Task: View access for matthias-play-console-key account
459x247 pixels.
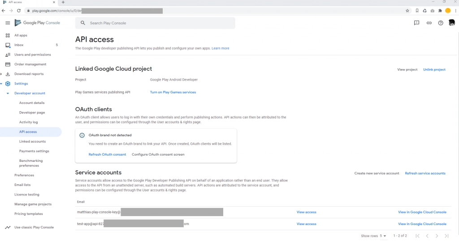Action: [x=306, y=212]
